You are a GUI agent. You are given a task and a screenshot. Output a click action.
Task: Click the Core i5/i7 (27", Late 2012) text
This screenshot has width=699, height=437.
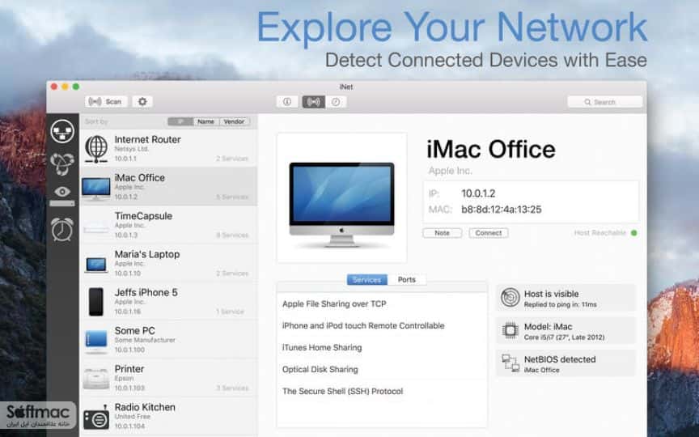(565, 337)
